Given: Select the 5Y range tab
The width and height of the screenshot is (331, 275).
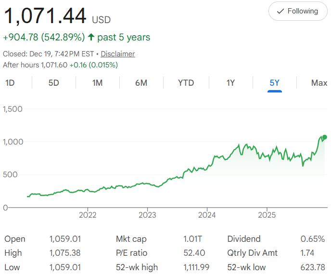Looking at the screenshot, I should coord(274,83).
